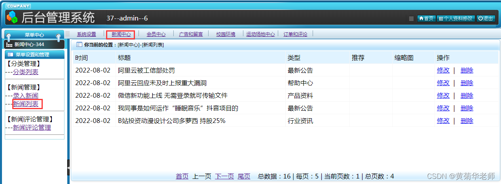The height and width of the screenshot is (184, 501).
Task: Open the 会员中心 menu
Action: (156, 34)
